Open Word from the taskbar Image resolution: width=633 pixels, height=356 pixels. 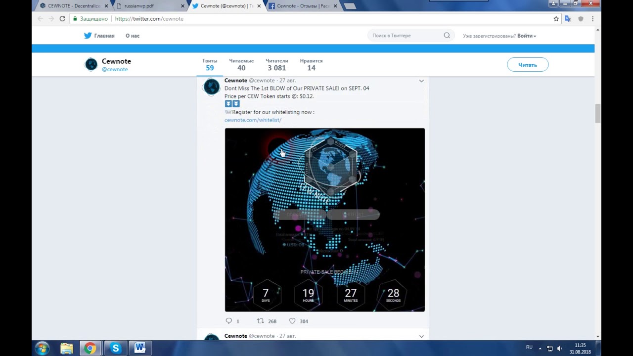coord(140,348)
